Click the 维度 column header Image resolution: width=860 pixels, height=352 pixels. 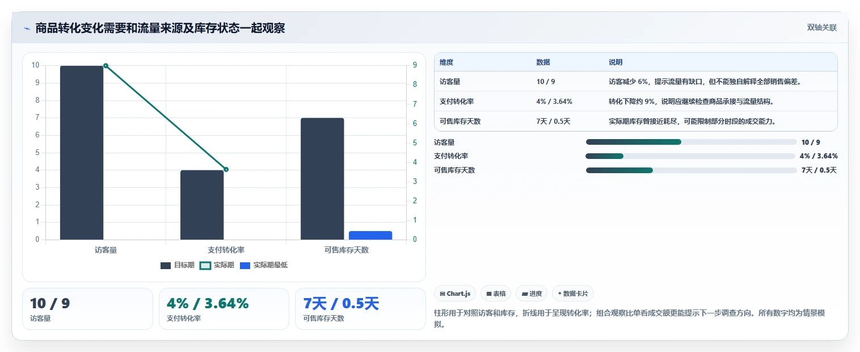click(446, 62)
